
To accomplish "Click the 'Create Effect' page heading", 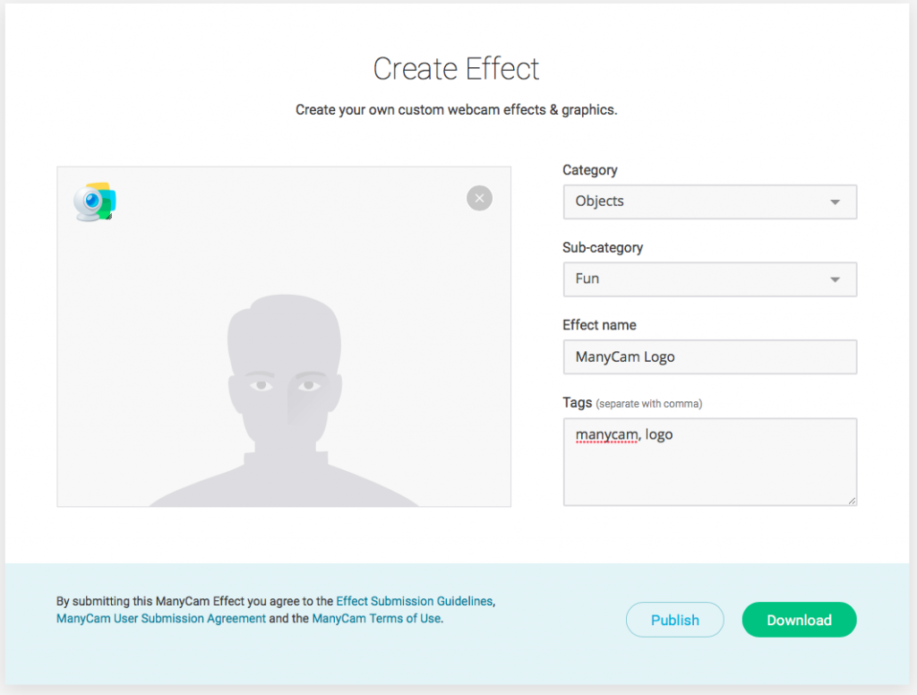I will [x=457, y=68].
